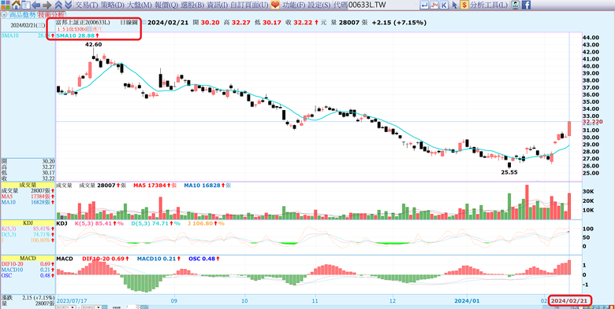This screenshot has height=309, width=615.
Task: Click MA10 16828 value in volume panel
Action: (x=203, y=185)
